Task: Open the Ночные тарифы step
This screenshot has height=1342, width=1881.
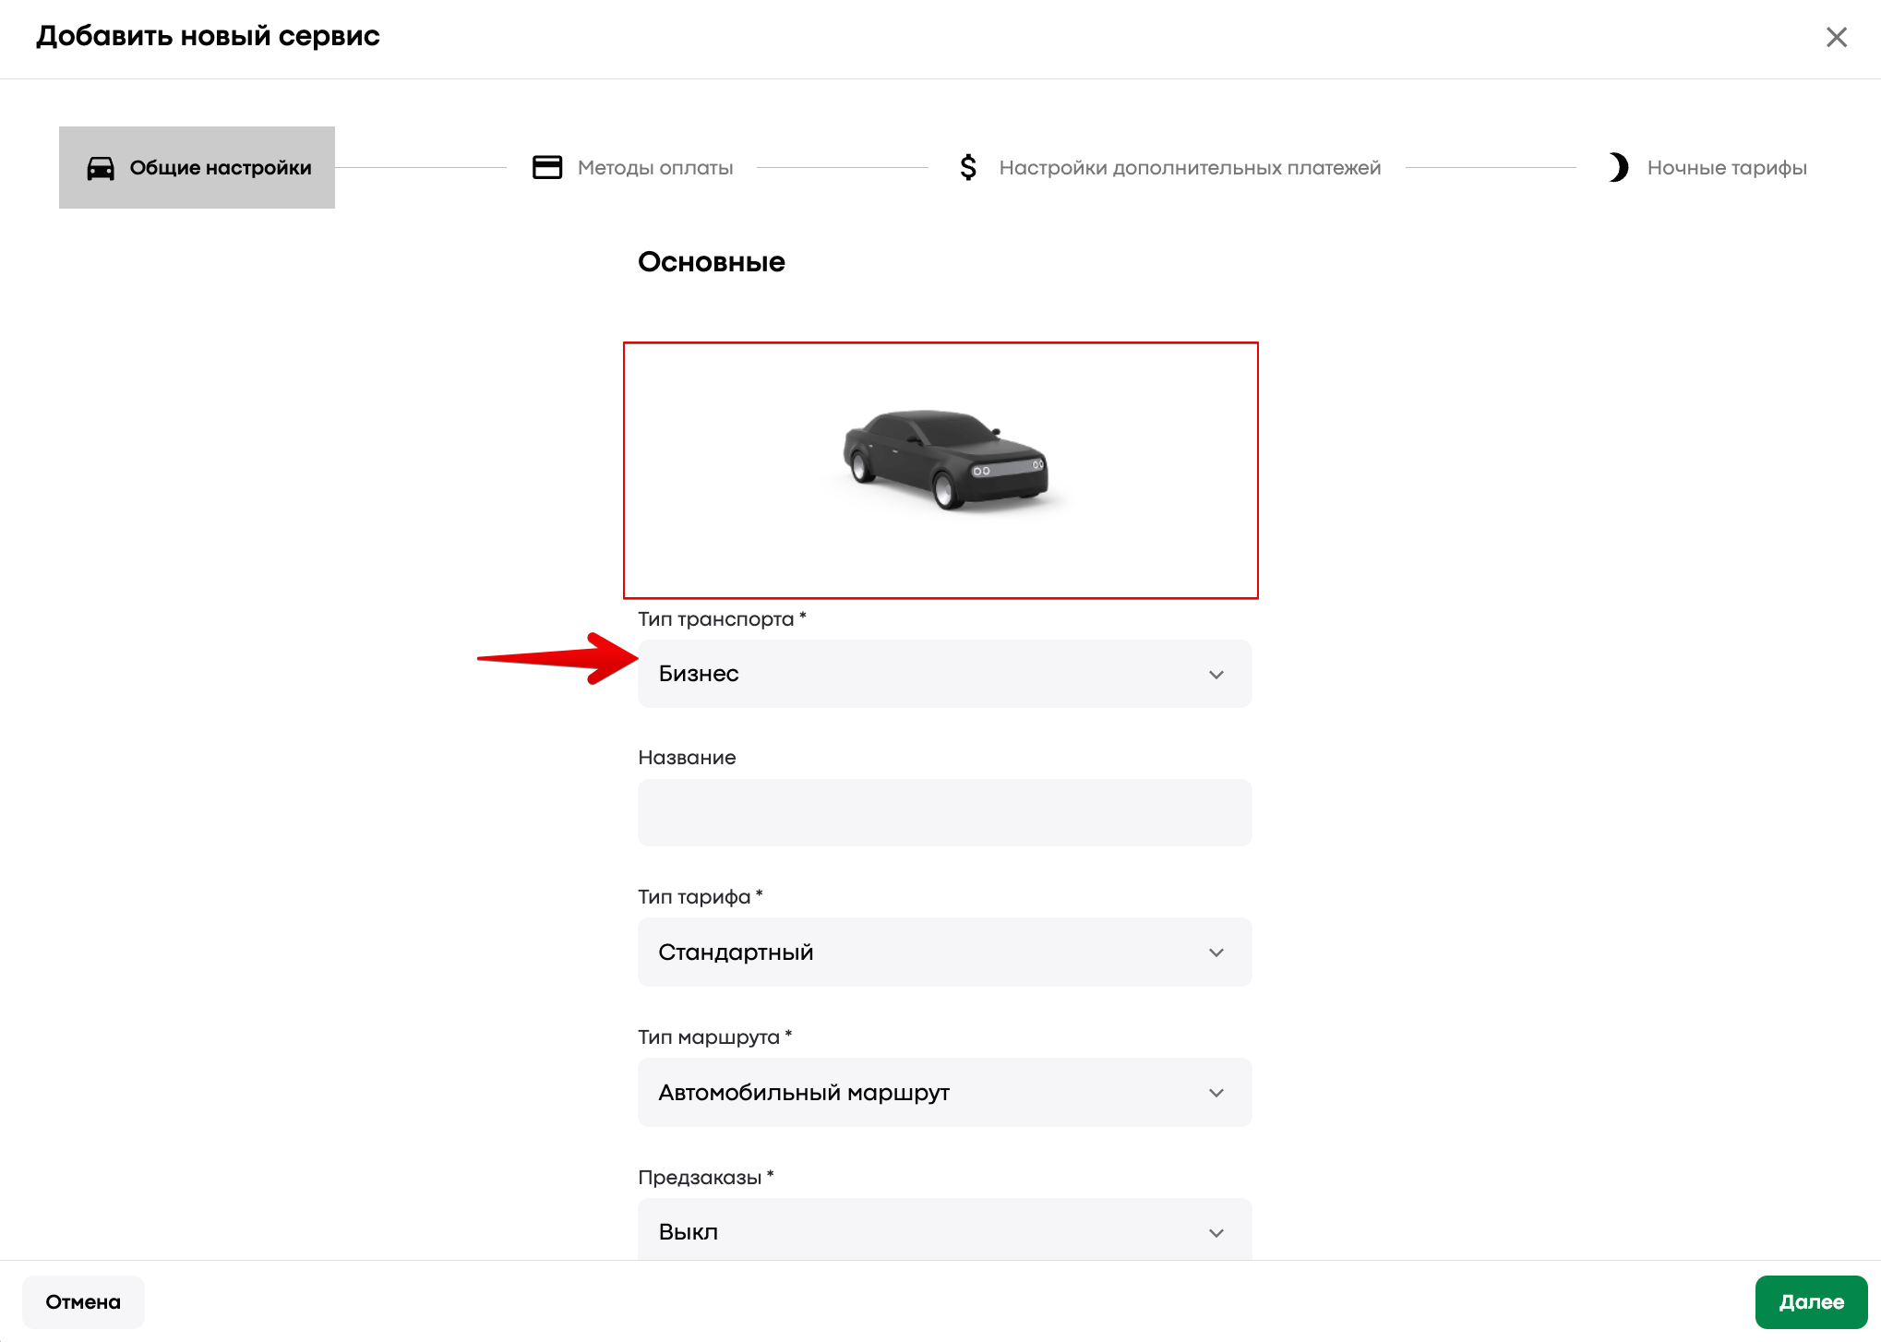Action: [1707, 167]
